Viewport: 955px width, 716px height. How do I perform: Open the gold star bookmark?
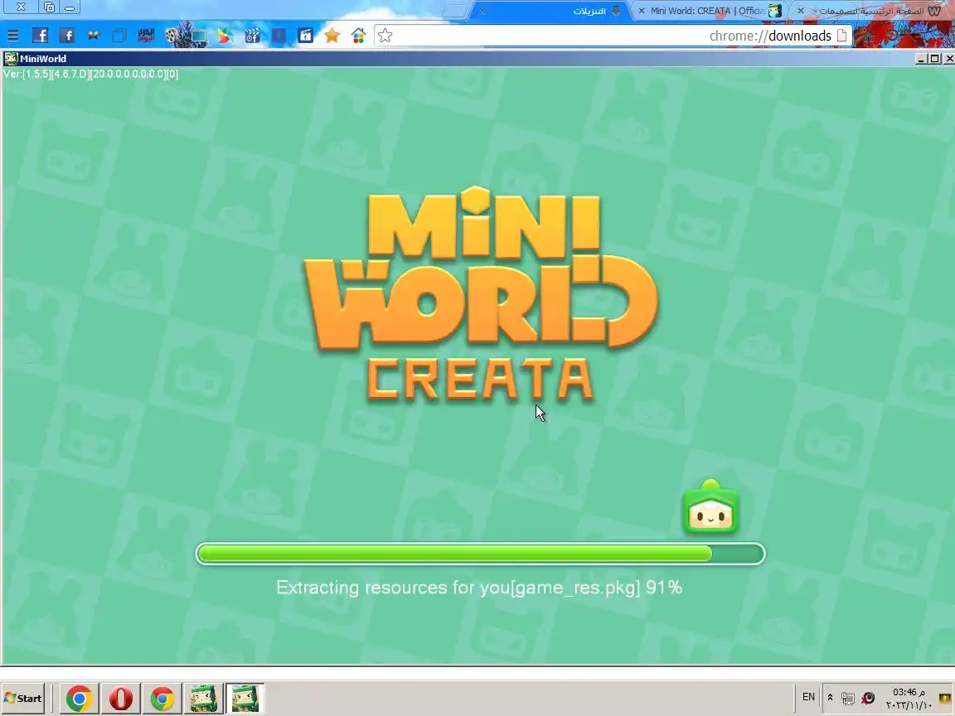332,36
